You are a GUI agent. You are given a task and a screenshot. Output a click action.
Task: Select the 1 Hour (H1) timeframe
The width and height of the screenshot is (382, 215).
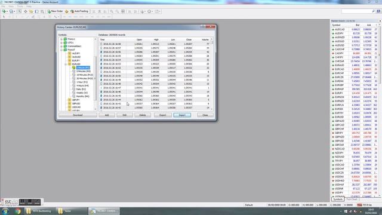(82, 82)
